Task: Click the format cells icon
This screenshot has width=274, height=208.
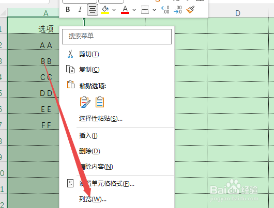Action: [70, 183]
